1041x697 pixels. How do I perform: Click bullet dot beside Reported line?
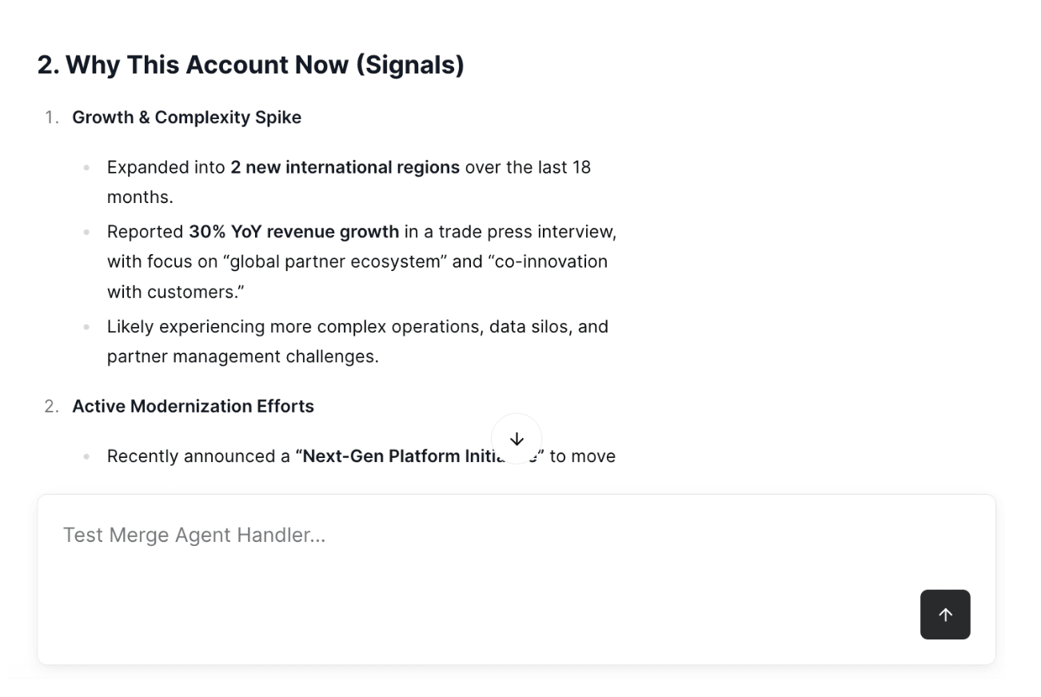coord(86,232)
